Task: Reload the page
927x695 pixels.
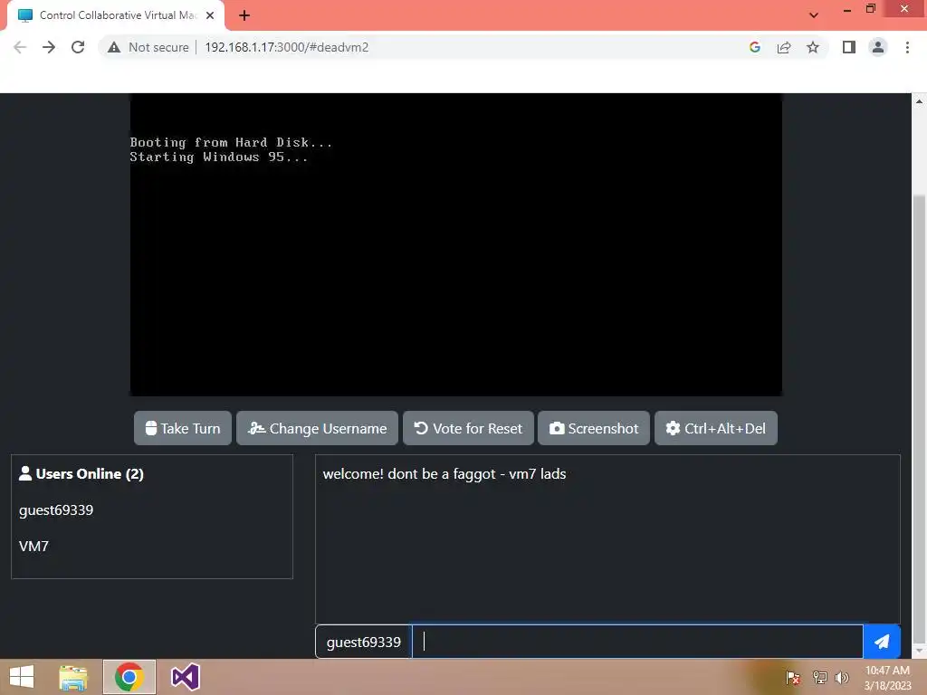Action: tap(78, 47)
